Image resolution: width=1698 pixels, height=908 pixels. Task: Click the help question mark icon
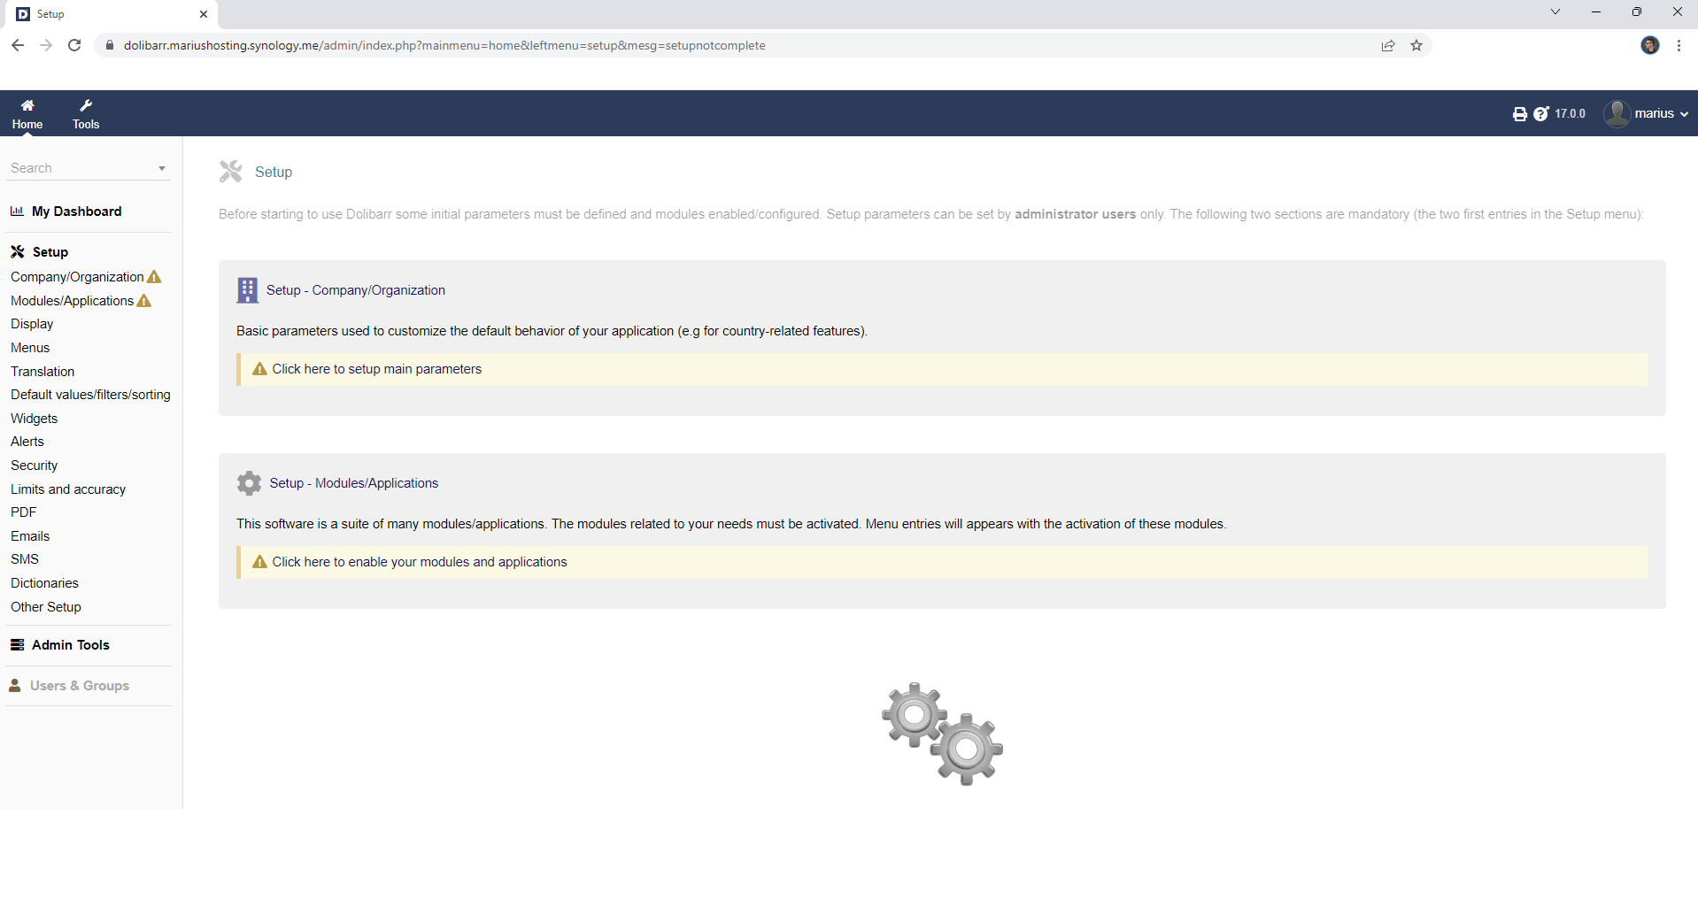coord(1540,114)
